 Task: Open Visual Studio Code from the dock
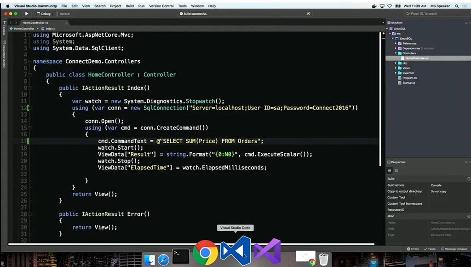[235, 251]
